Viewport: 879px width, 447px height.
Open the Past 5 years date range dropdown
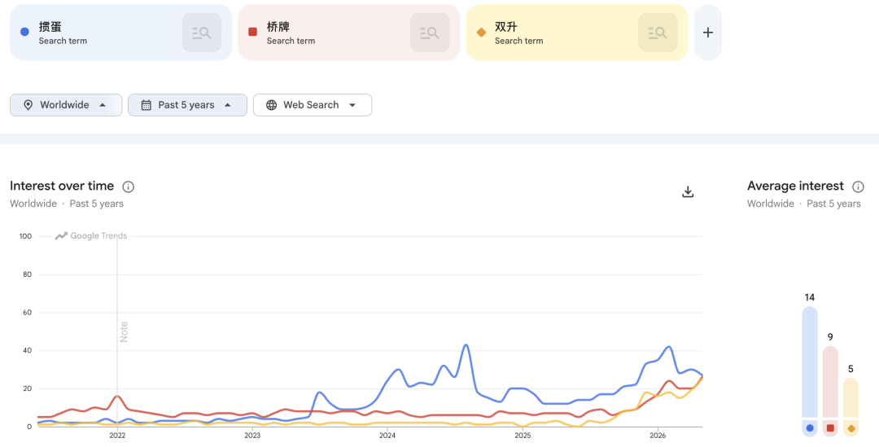187,105
